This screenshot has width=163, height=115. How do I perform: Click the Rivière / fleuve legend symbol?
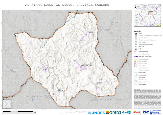tap(136, 80)
